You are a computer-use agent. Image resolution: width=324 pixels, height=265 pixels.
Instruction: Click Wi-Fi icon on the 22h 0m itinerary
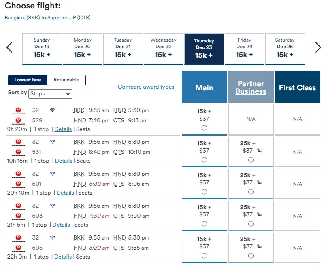click(53, 237)
